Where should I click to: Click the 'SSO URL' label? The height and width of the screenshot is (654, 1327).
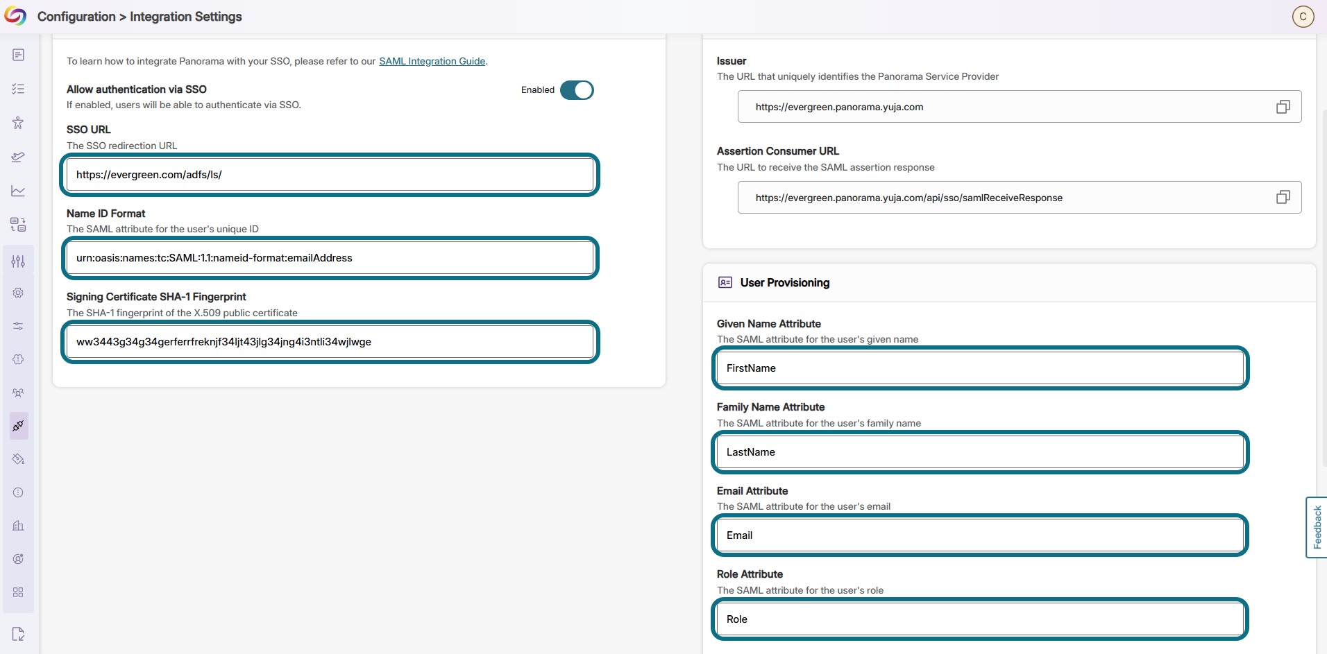pos(89,130)
